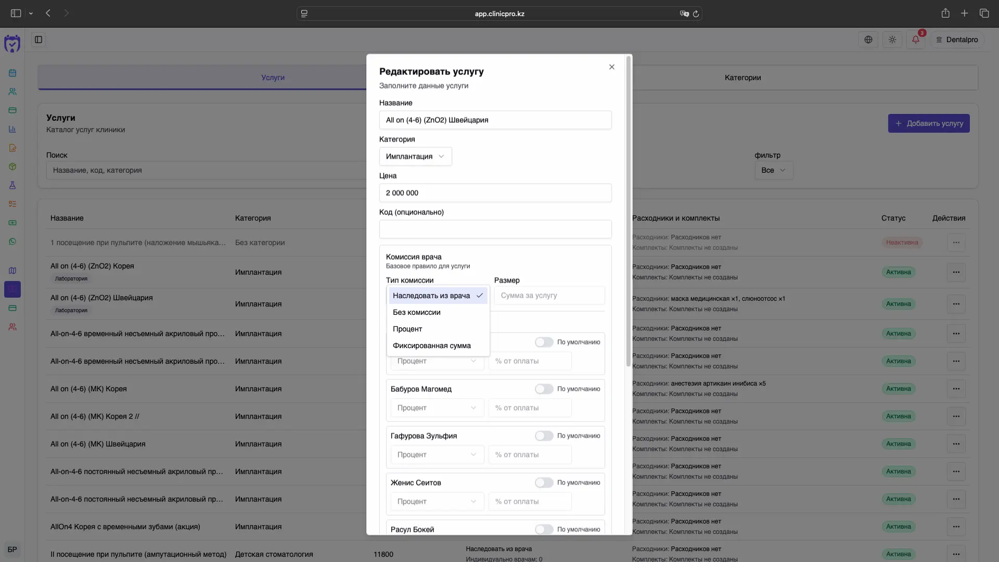Open Safari sidebar chevron dropdown
This screenshot has height=562, width=999.
[x=31, y=14]
